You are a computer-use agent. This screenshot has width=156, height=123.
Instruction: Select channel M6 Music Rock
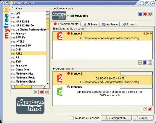pos(29,78)
